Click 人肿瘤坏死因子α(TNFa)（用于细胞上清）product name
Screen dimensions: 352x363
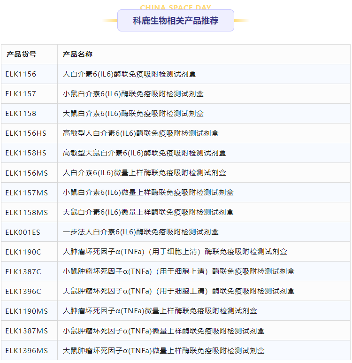pyautogui.click(x=175, y=252)
